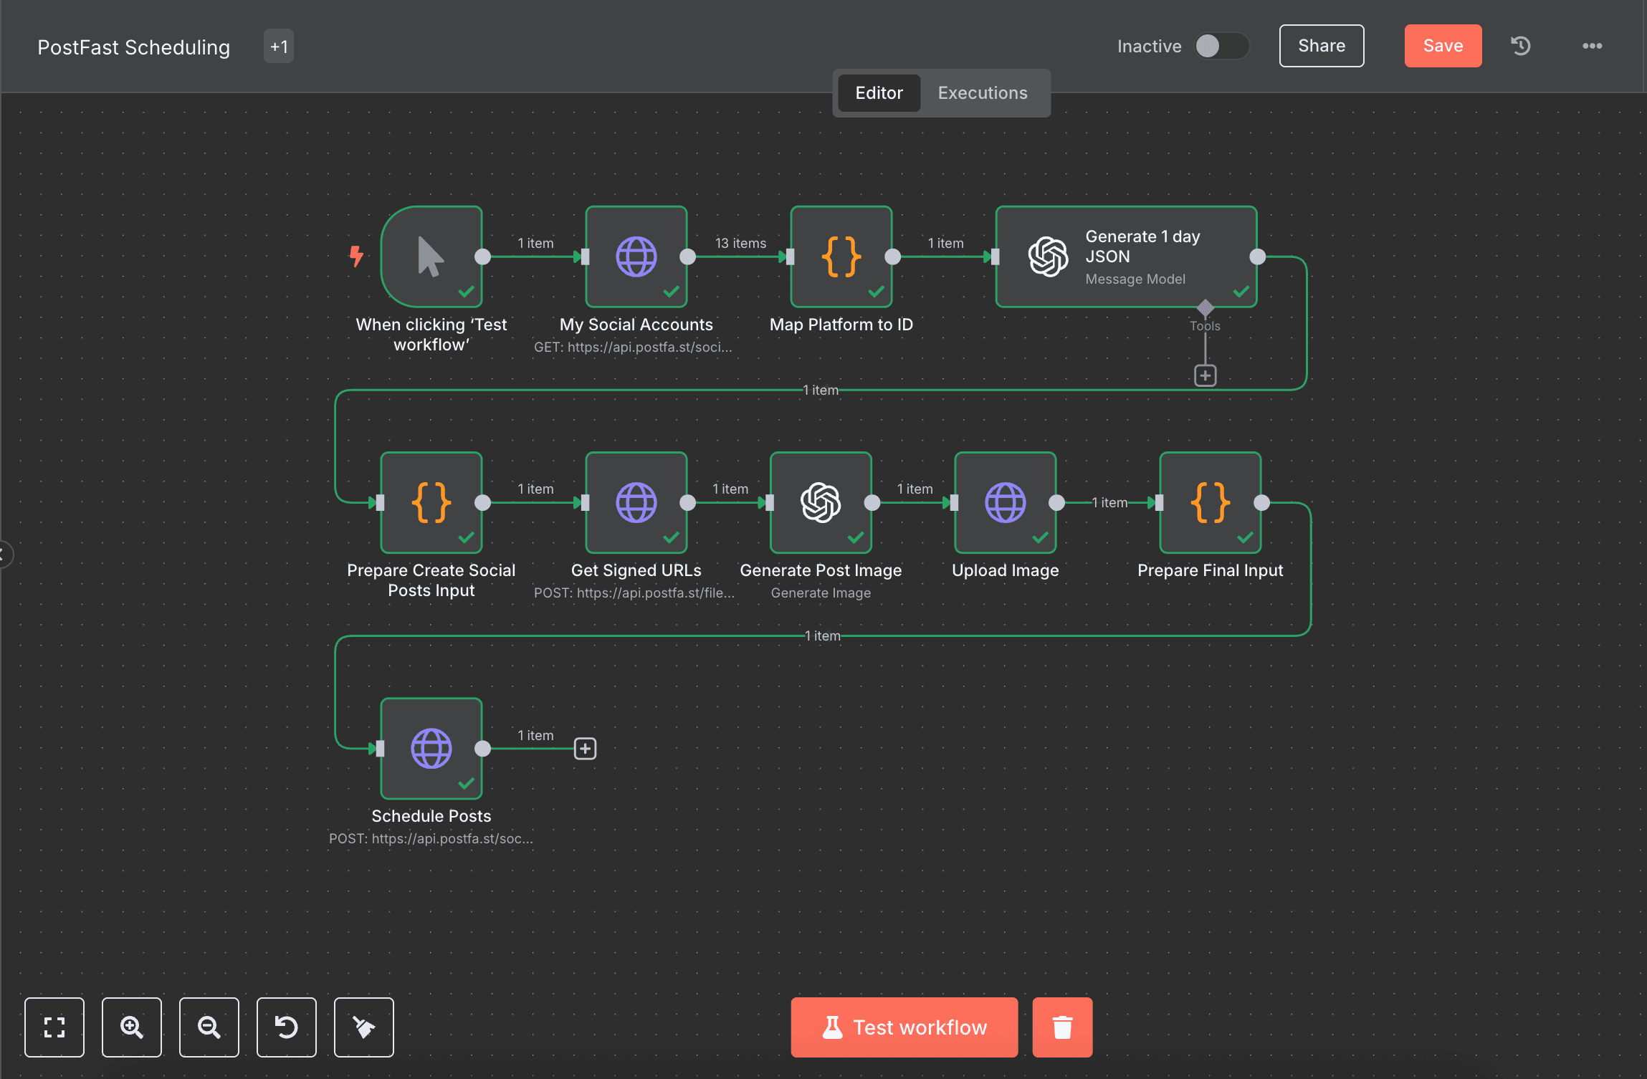This screenshot has height=1079, width=1647.
Task: Open the workflow history icon
Action: point(1521,46)
